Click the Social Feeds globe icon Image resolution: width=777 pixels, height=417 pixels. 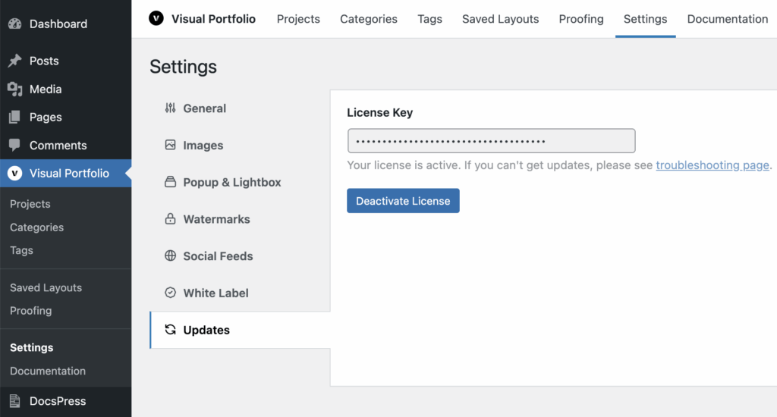(x=171, y=256)
